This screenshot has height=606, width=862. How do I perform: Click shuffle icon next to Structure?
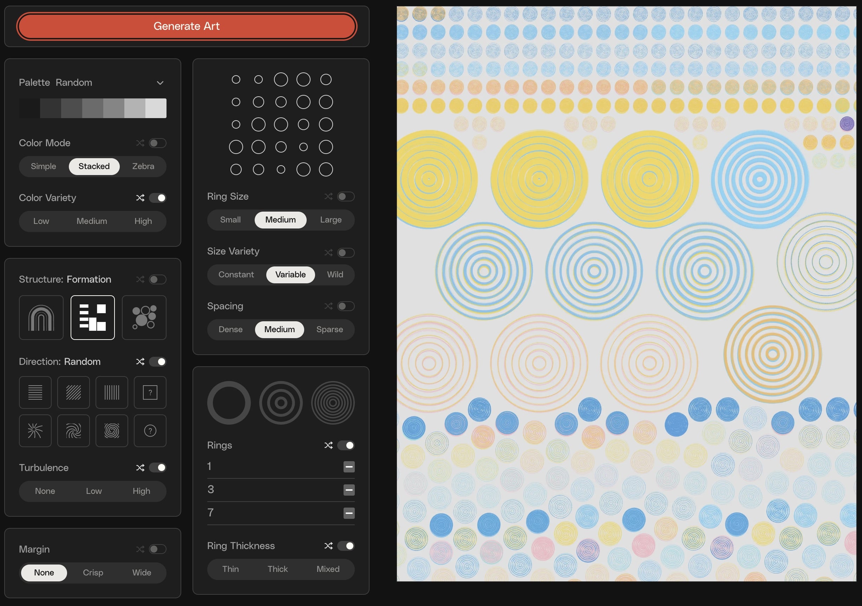coord(140,279)
